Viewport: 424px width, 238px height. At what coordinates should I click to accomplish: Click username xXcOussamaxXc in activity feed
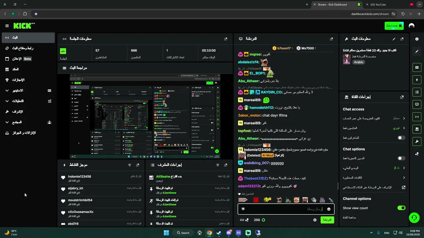[80, 212]
